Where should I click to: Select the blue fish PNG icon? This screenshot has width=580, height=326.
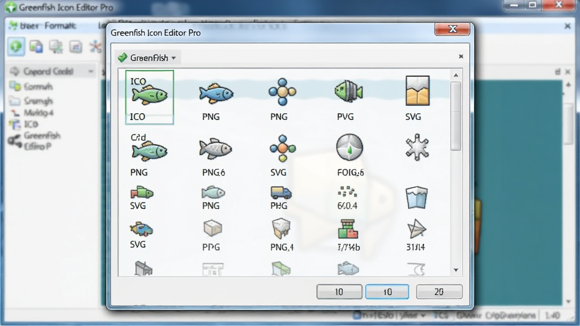click(216, 93)
